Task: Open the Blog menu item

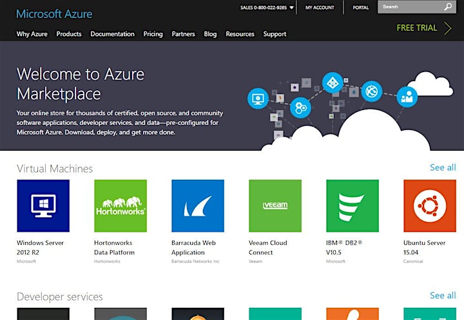Action: (210, 34)
